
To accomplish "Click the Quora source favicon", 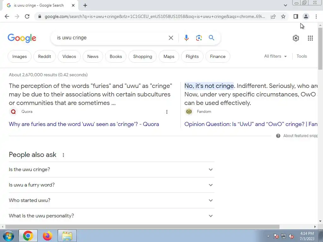I will point(13,112).
